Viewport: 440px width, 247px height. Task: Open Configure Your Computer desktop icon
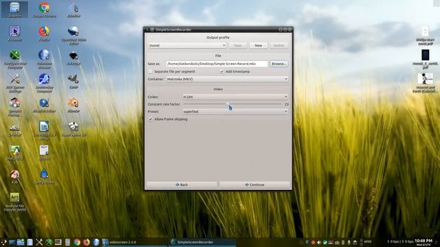click(x=14, y=59)
